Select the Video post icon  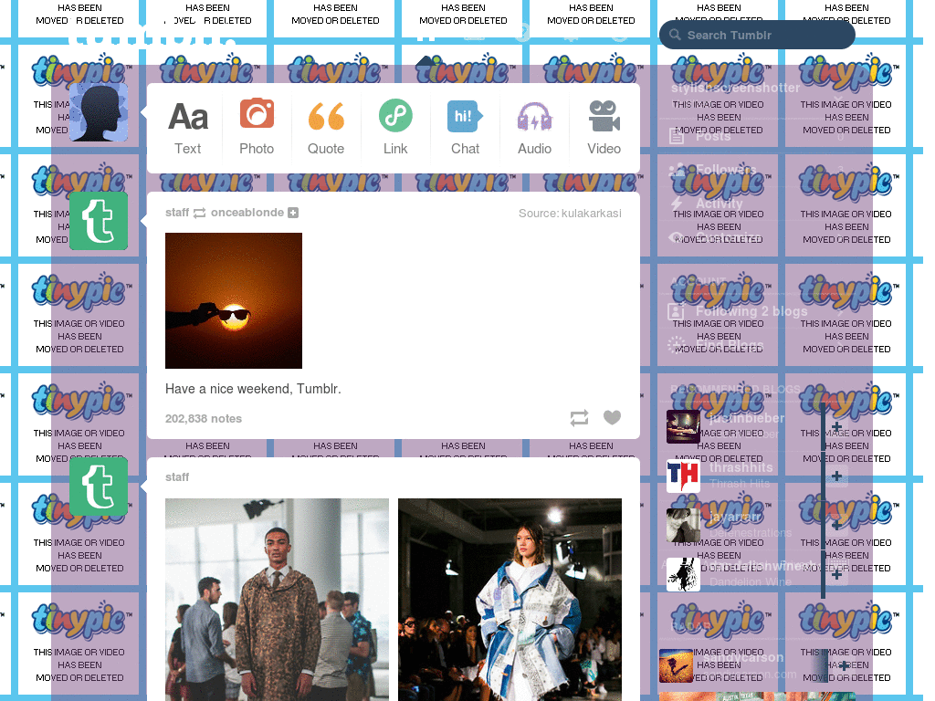click(x=604, y=116)
